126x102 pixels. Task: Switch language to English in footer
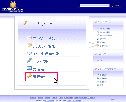[x=40, y=98]
